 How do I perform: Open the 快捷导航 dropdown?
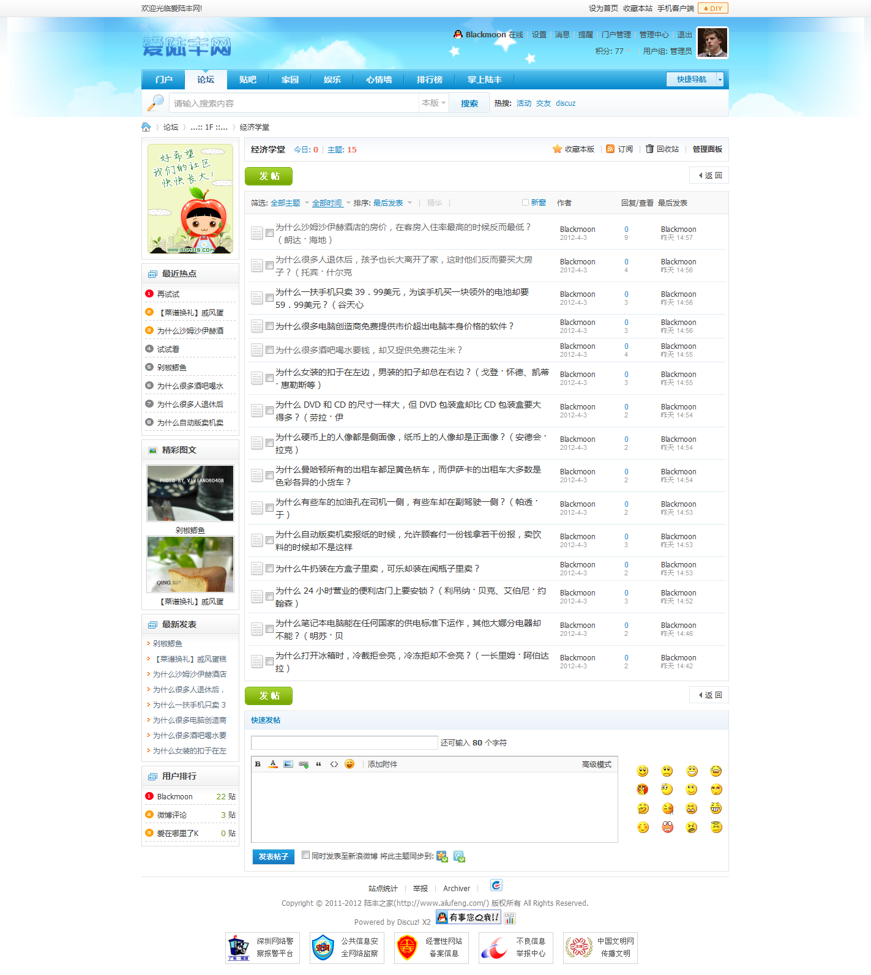click(x=695, y=80)
